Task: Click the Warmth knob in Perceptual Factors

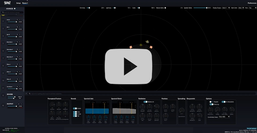Action: [x=59, y=105]
